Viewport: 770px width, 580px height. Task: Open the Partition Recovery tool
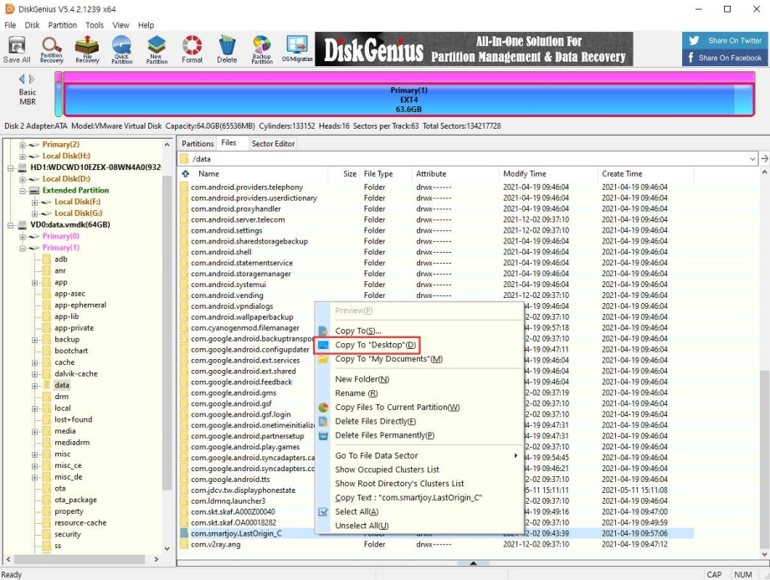[x=52, y=49]
